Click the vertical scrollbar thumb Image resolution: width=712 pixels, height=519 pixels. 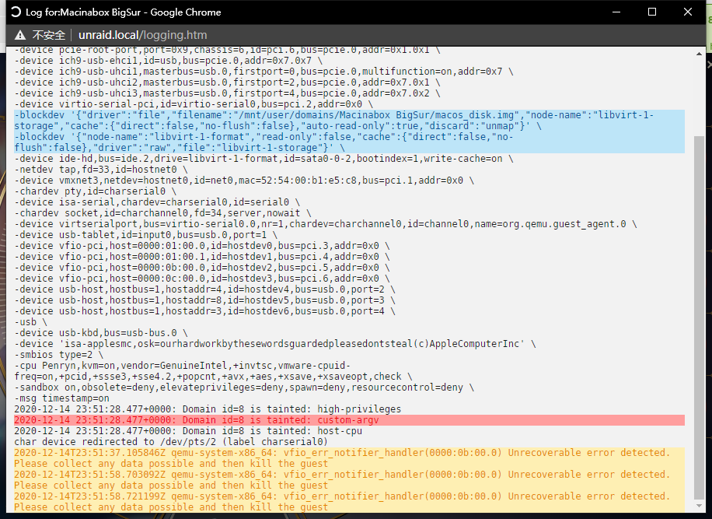coord(699,317)
